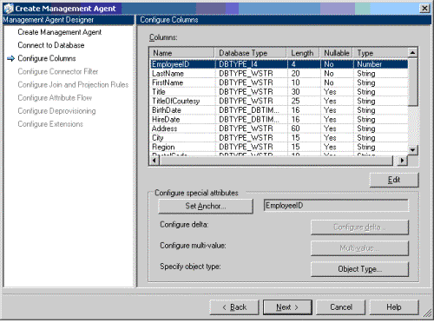The image size is (434, 336).
Task: Click the Create Management Agent title icon
Action: [x=9, y=9]
